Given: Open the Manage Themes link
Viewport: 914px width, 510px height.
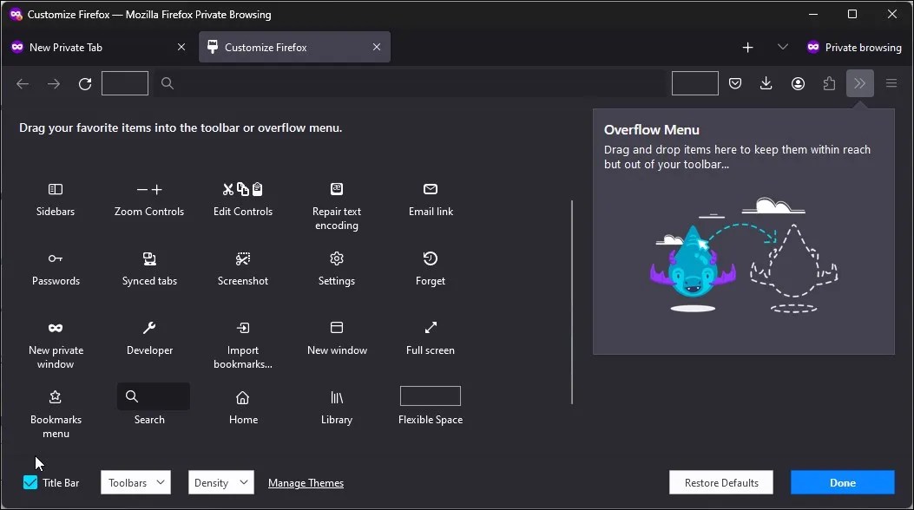Looking at the screenshot, I should [x=306, y=482].
